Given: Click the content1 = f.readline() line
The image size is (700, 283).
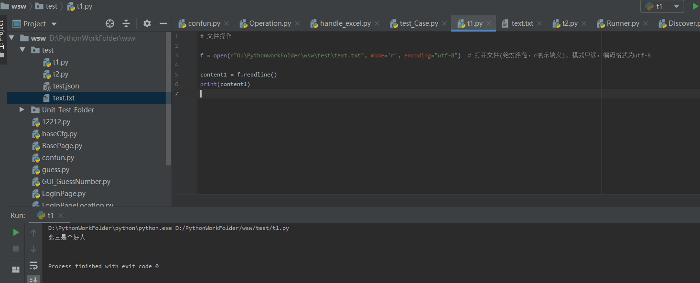Looking at the screenshot, I should tap(238, 75).
